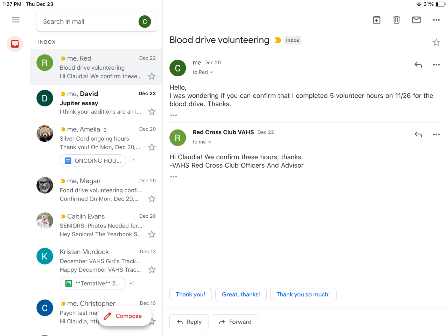Archive the Blood drive volunteering conversation

(x=377, y=20)
